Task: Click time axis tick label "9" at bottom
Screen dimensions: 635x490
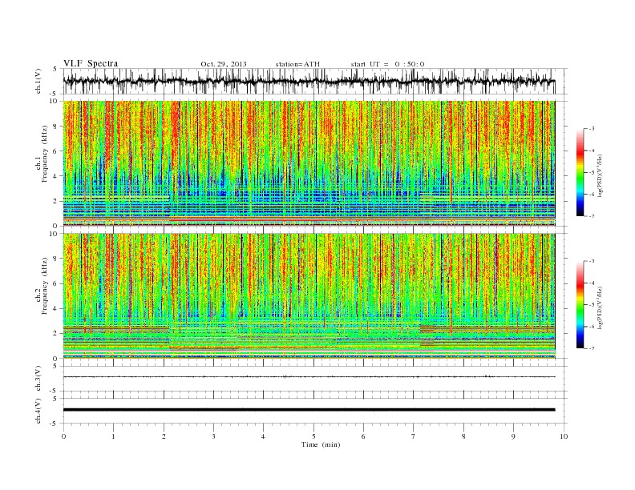Action: coord(513,436)
